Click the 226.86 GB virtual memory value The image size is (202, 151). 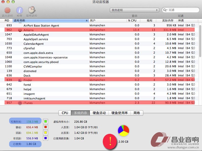pyautogui.click(x=80, y=122)
